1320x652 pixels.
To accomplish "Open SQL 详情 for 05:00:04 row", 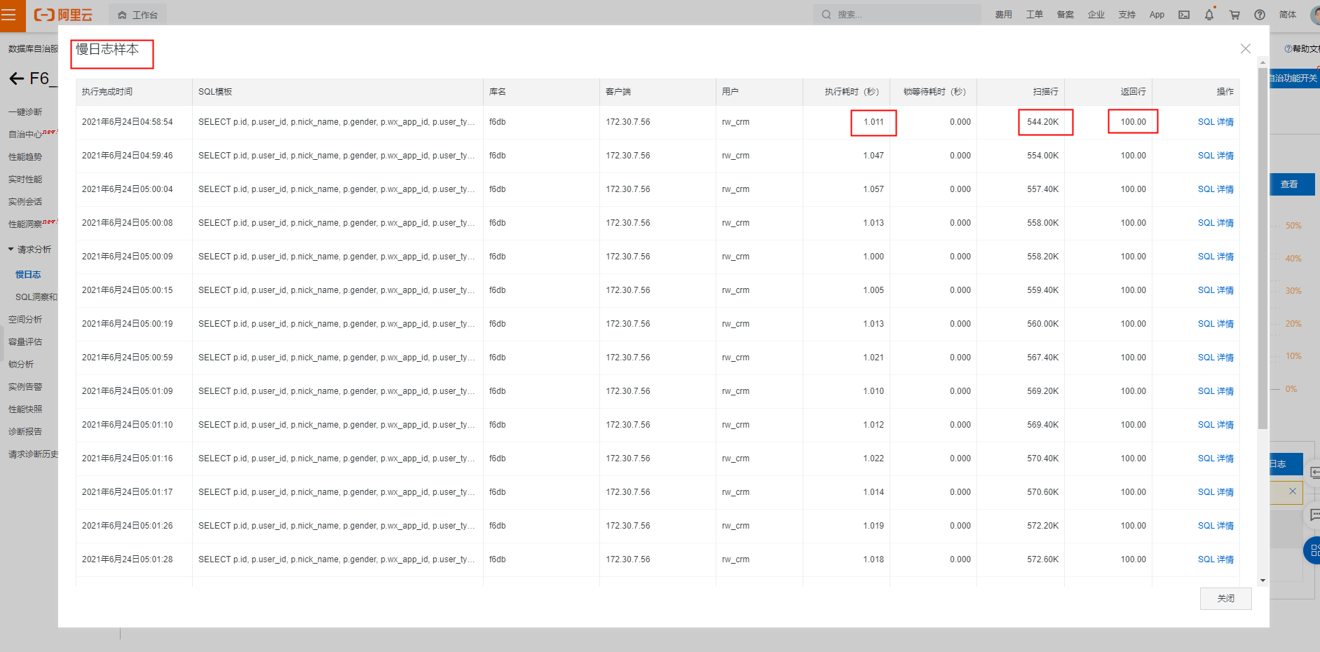I will point(1216,189).
